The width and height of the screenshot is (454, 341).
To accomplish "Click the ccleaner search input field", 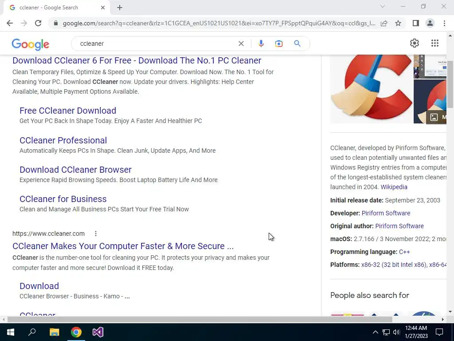I will tap(157, 44).
